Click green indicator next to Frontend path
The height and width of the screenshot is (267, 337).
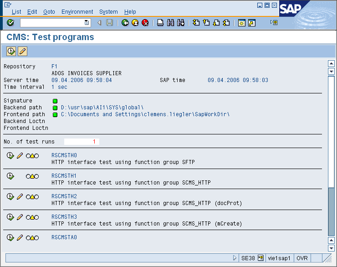point(55,114)
